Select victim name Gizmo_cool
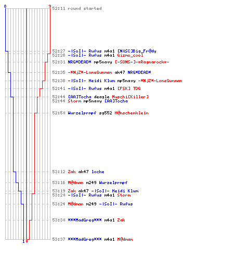 tap(130, 55)
